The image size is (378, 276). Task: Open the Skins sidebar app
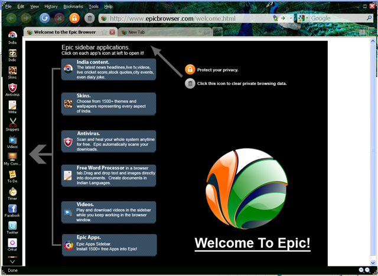pos(12,73)
